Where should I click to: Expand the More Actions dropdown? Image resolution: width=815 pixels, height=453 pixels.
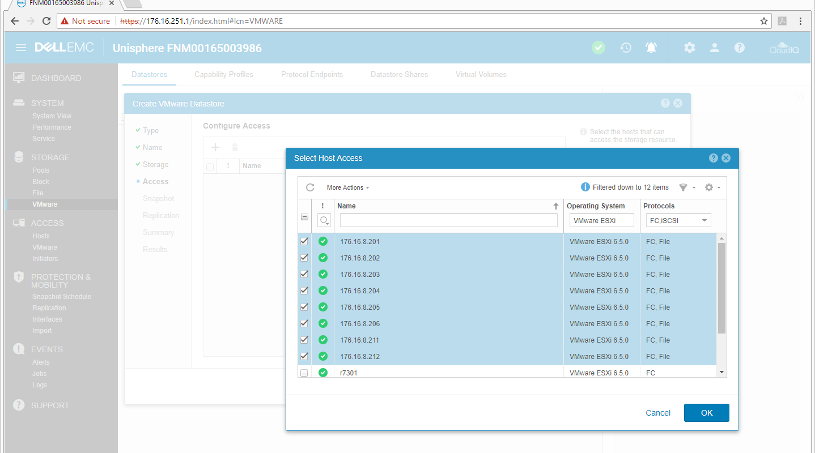348,187
